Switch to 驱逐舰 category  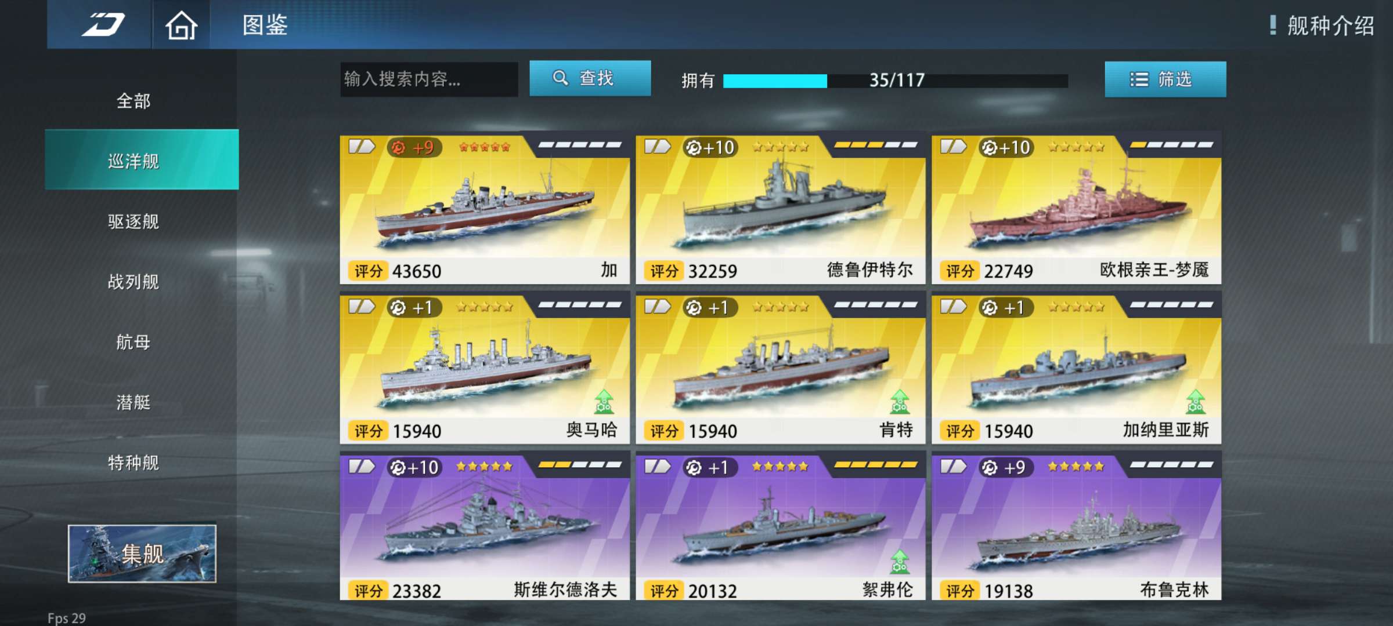tap(134, 221)
